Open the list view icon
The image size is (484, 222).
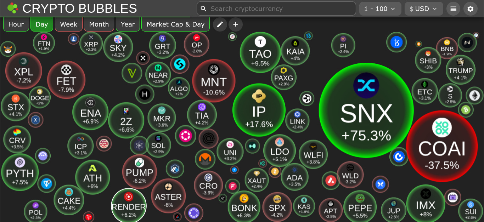point(453,9)
